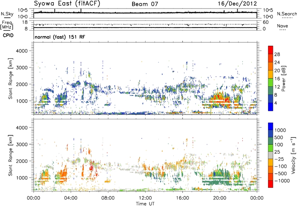Viewport: 297px width, 206px height.
Task: Click the '28' Power colorbar tick label
Action: coord(277,54)
